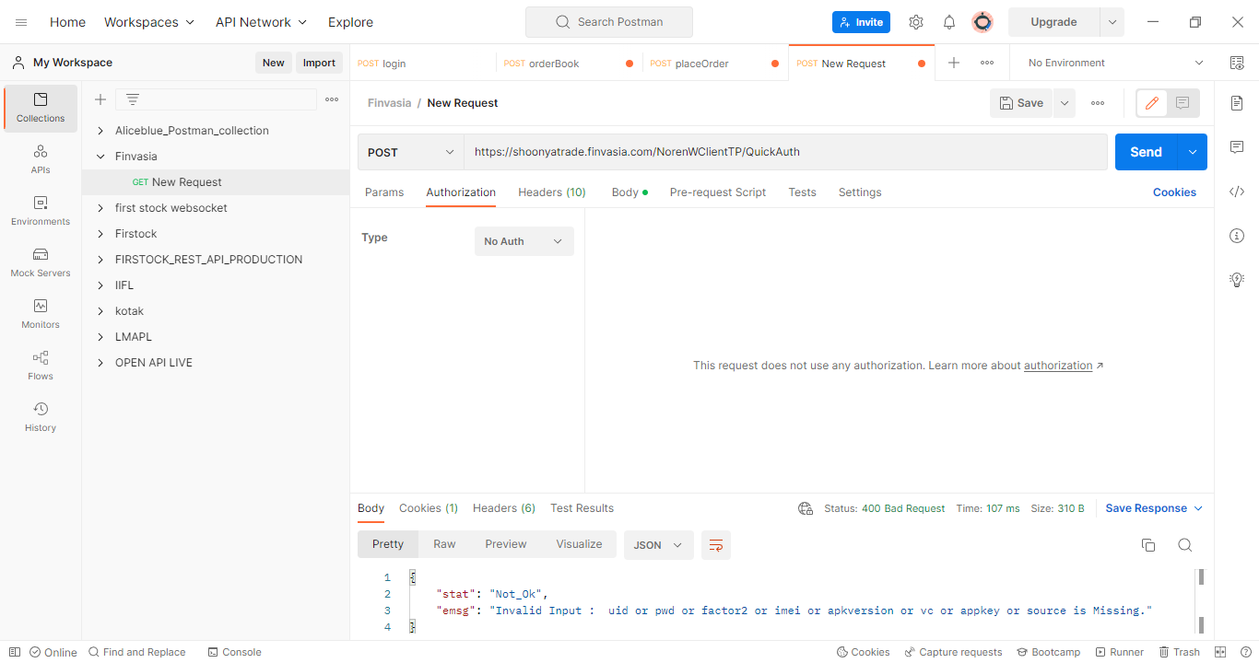1259x663 pixels.
Task: Open Environments sidebar panel
Action: coord(41,211)
